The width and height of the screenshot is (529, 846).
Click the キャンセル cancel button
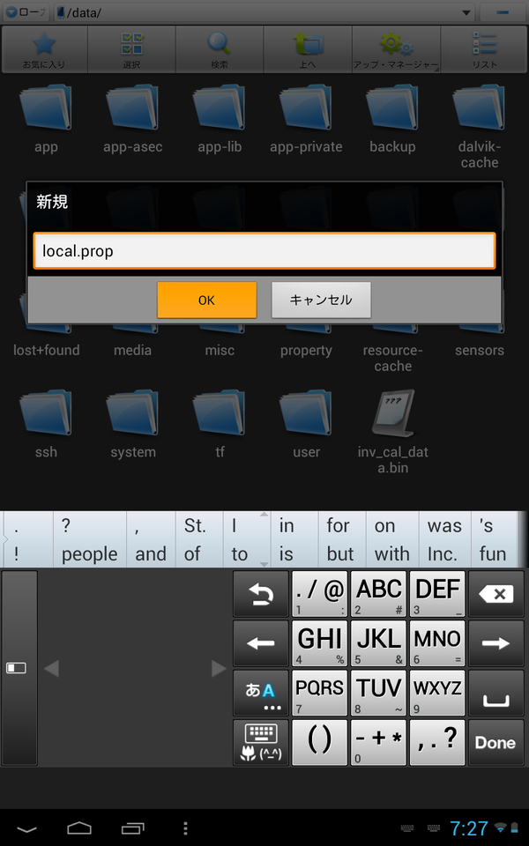click(x=321, y=300)
